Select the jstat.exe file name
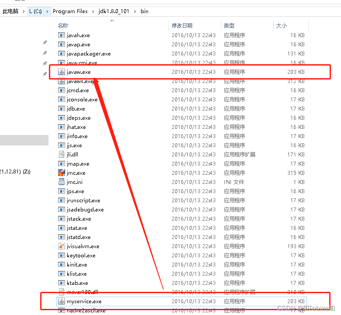Image resolution: width=341 pixels, height=315 pixels. (77, 228)
